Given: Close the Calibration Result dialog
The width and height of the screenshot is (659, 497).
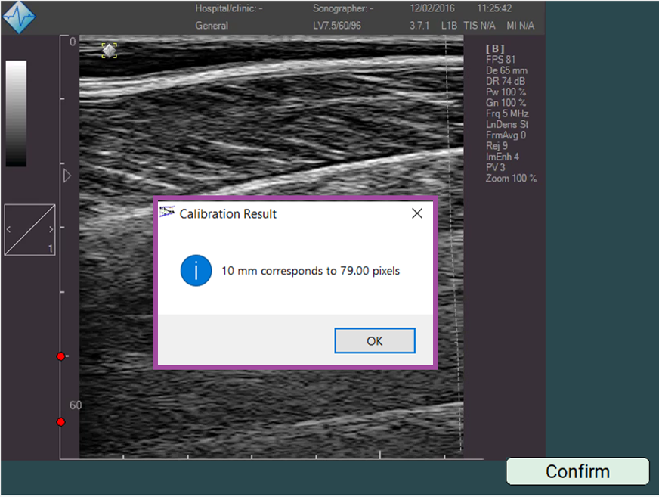Looking at the screenshot, I should tap(416, 214).
